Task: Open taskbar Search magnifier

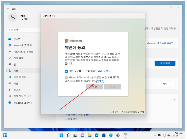Action: pos(68,135)
